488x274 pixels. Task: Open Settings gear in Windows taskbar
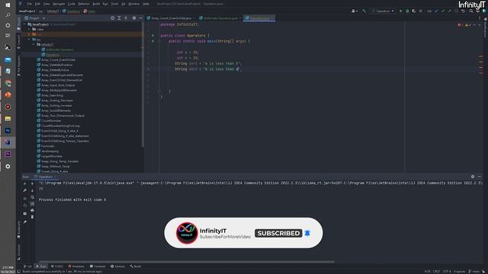[8, 166]
